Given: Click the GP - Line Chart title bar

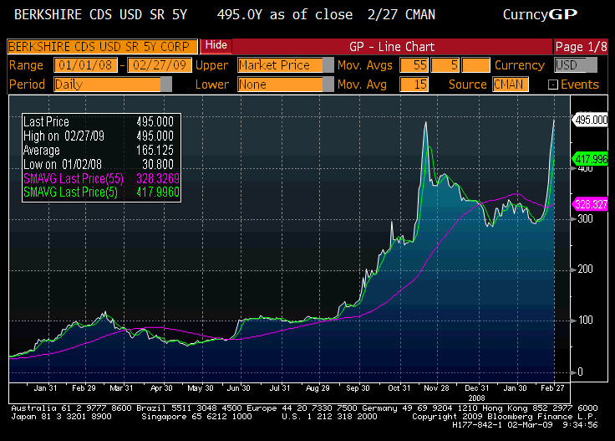Looking at the screenshot, I should [392, 47].
